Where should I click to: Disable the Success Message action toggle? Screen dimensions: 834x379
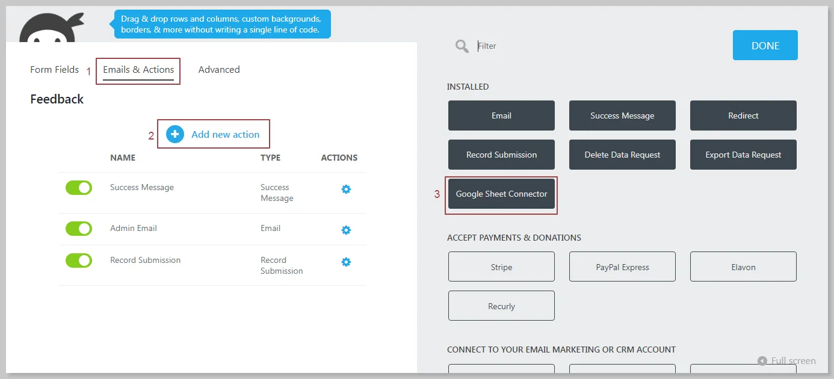click(x=79, y=188)
